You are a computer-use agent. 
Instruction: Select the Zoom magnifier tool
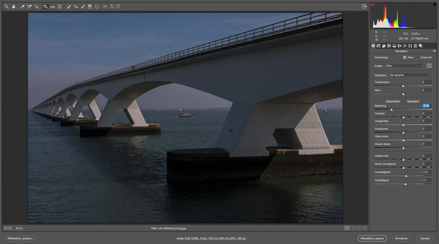pyautogui.click(x=6, y=6)
